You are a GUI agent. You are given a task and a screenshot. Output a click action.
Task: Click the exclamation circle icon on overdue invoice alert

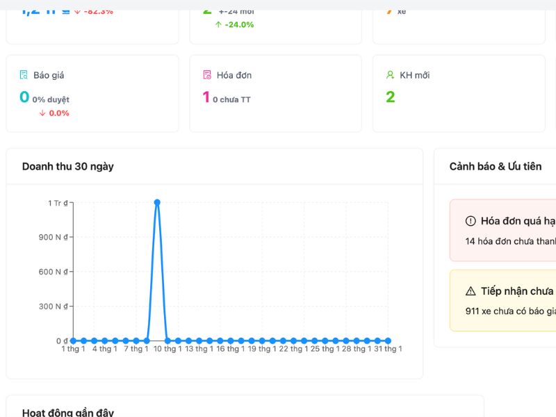pyautogui.click(x=471, y=221)
